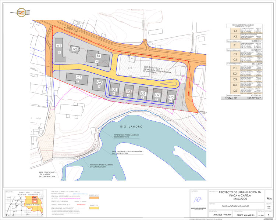Click the north arrow compass symbol

pos(21,11)
